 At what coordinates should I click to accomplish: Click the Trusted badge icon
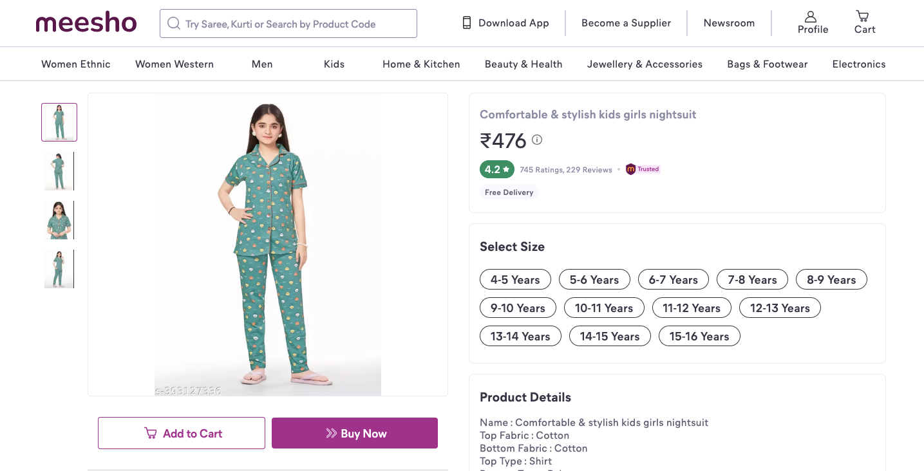tap(631, 169)
